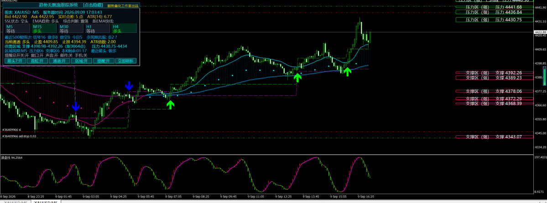The width and height of the screenshot is (547, 203).
Task: Switch to the active XAUUSD,M5 chart tab
Action: 46,201
